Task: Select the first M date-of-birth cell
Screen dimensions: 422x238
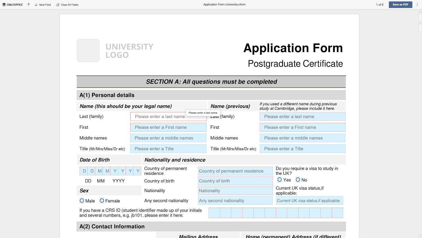Action: point(99,171)
